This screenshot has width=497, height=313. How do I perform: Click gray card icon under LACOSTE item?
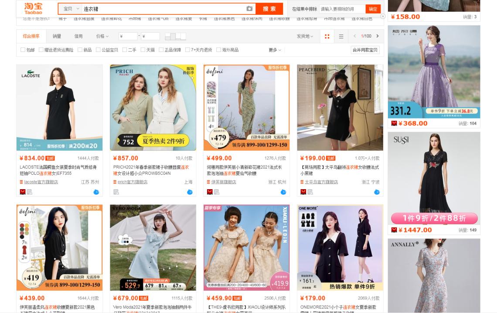point(30,192)
